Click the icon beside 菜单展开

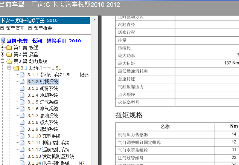click(x=2, y=28)
